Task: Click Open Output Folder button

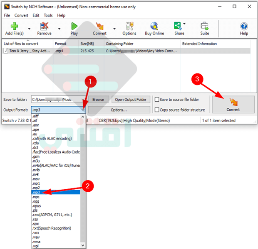Action: (131, 100)
